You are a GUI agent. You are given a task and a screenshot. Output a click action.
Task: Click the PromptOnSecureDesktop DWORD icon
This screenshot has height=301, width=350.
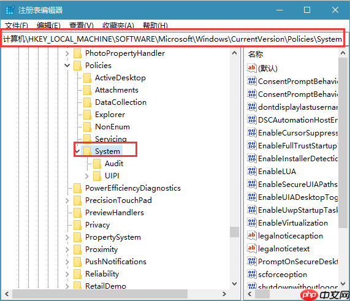[252, 261]
